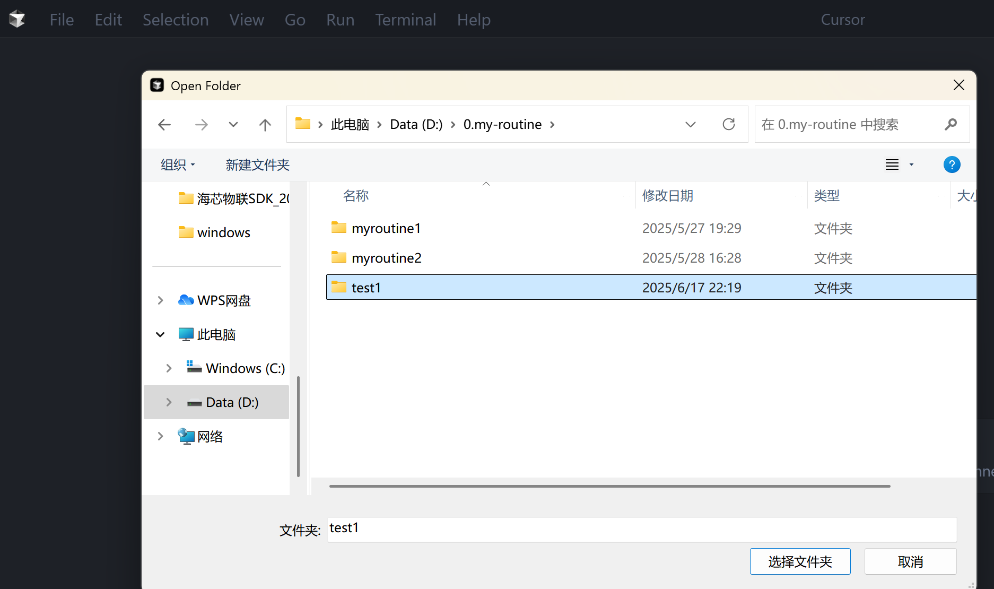Image resolution: width=994 pixels, height=589 pixels.
Task: Click 新建文件夹 to create a folder
Action: (258, 165)
